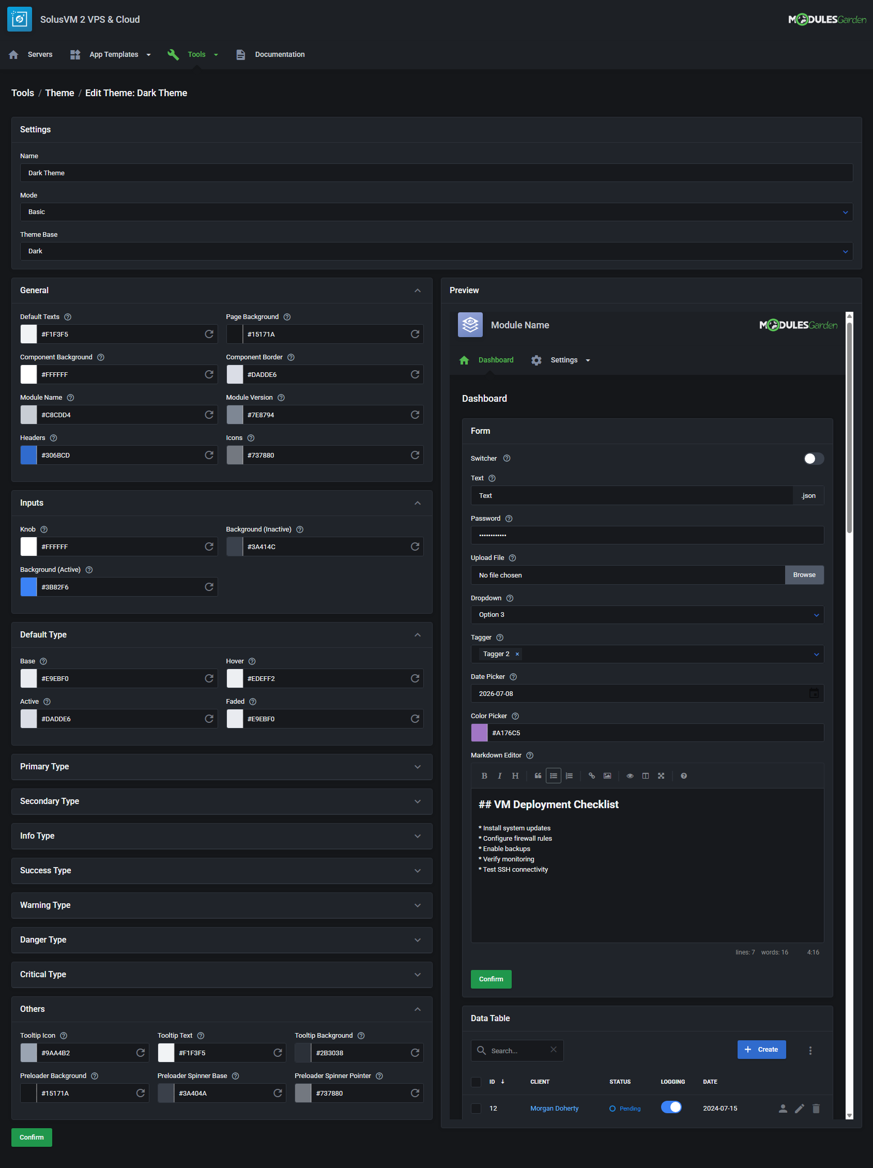Image resolution: width=873 pixels, height=1168 pixels.
Task: Click the theme Name input field
Action: [x=436, y=173]
